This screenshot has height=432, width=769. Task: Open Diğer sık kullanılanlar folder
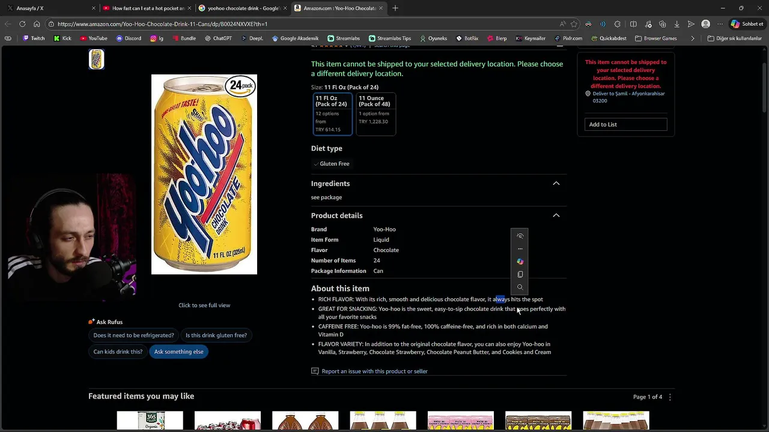[735, 38]
